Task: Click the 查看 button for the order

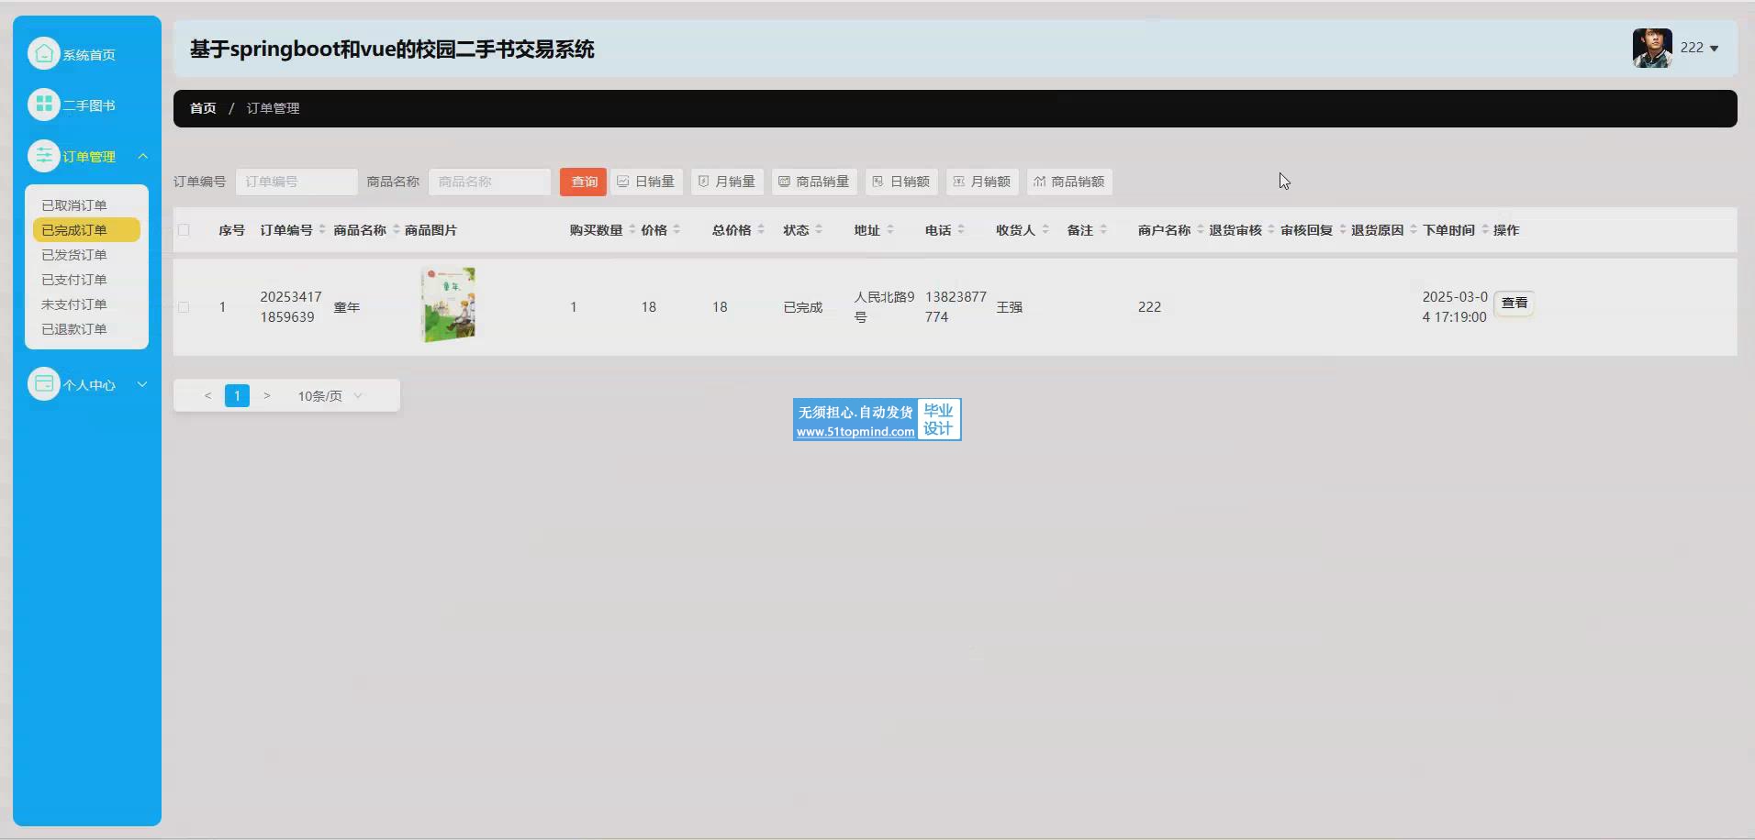Action: pyautogui.click(x=1514, y=304)
